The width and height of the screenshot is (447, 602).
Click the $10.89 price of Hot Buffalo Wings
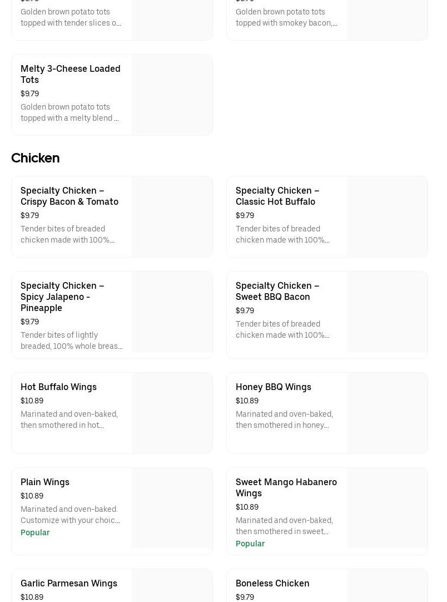(x=32, y=401)
